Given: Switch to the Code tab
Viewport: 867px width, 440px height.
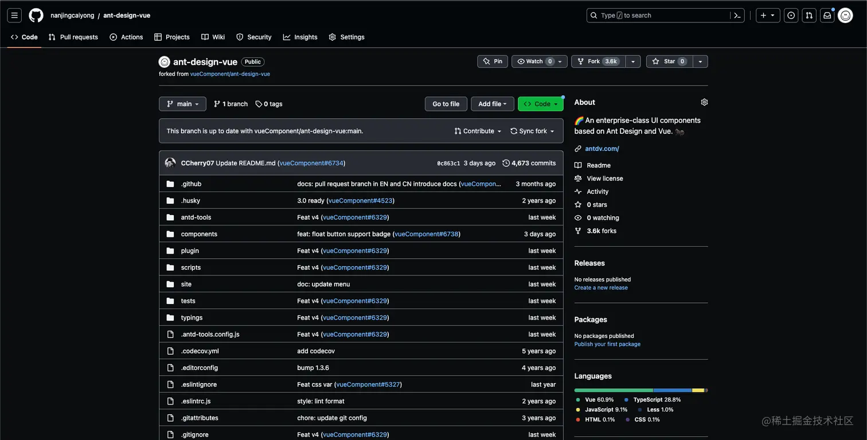Looking at the screenshot, I should tap(24, 37).
